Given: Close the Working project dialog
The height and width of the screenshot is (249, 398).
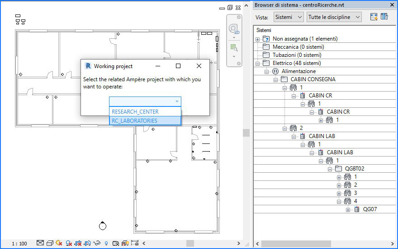Looking at the screenshot, I should tap(199, 66).
